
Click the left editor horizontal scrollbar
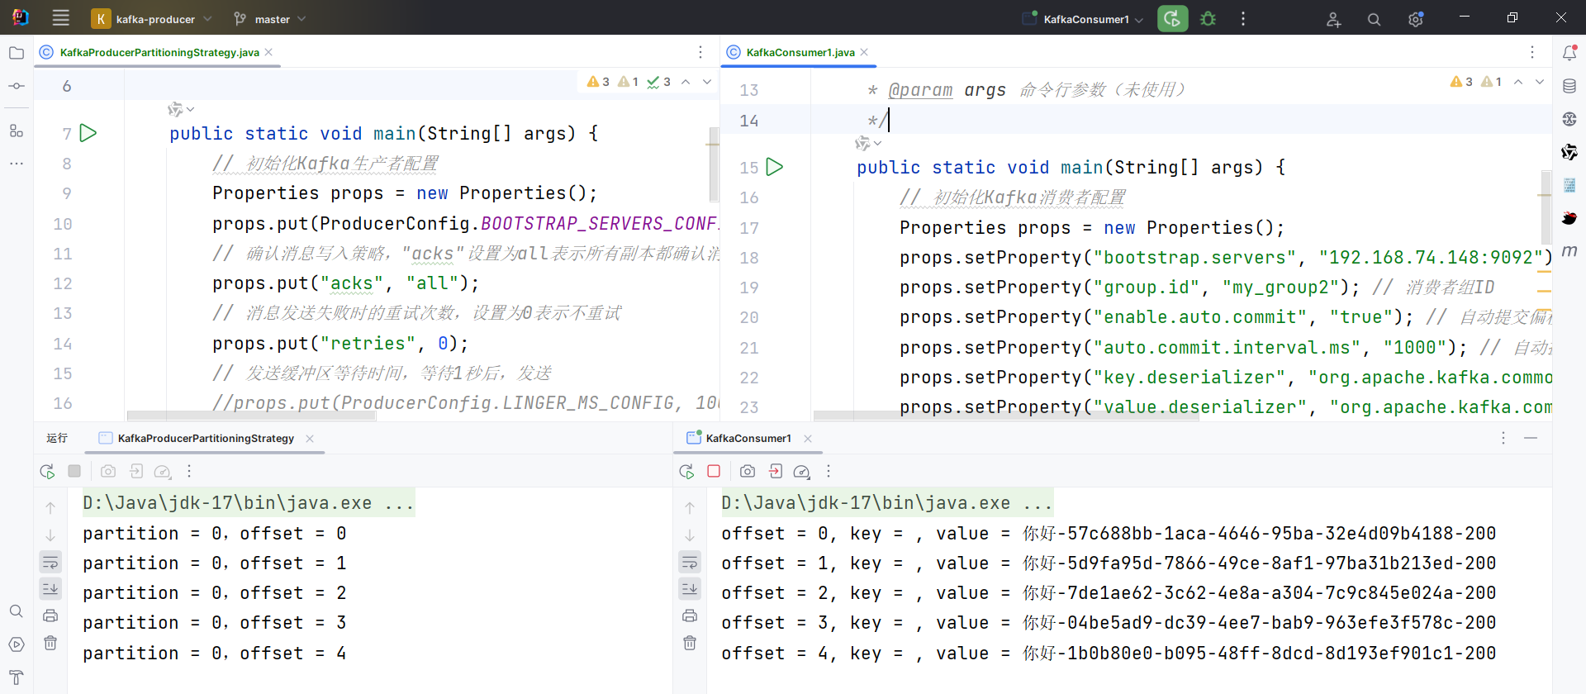point(252,416)
